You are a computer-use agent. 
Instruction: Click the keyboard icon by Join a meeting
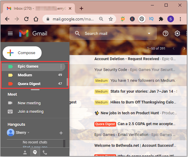click(10, 112)
